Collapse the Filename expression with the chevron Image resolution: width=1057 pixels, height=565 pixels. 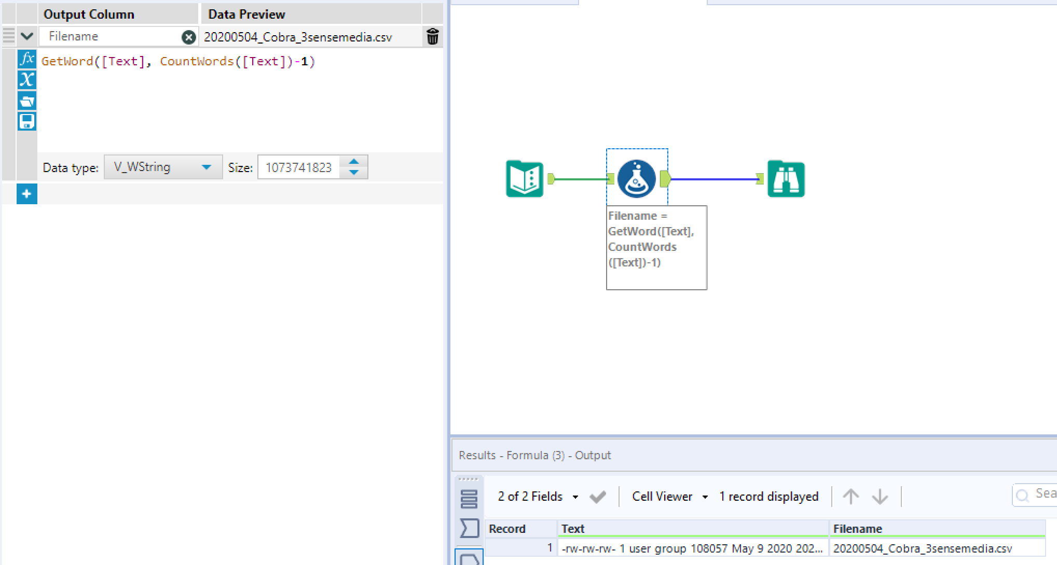(x=27, y=37)
